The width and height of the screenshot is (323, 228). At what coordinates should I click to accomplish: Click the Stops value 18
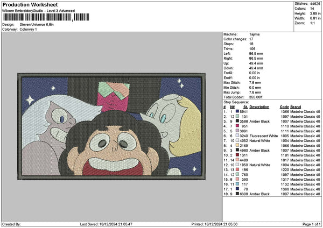251,44
